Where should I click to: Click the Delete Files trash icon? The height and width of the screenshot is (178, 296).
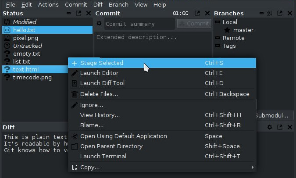74,94
